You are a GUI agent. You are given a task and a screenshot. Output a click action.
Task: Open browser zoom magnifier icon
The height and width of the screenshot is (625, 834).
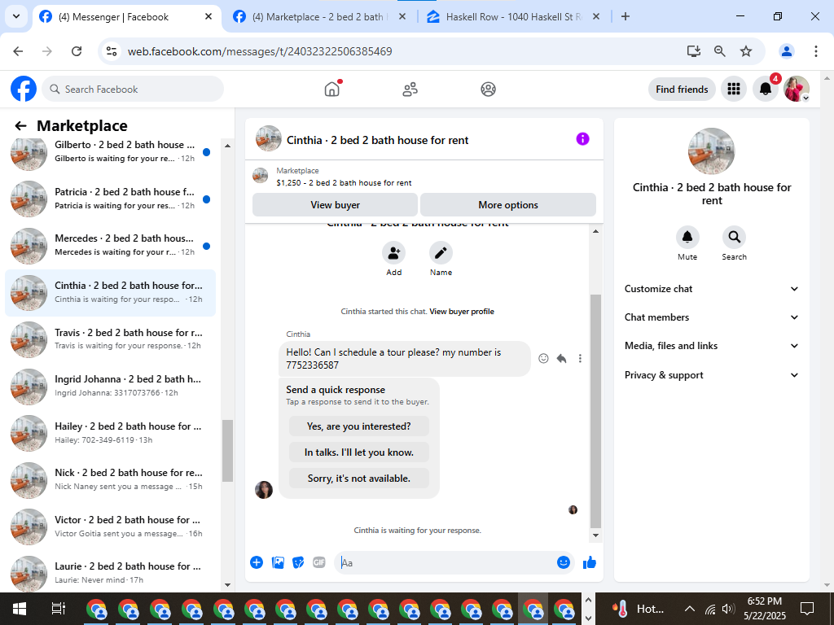coord(720,51)
